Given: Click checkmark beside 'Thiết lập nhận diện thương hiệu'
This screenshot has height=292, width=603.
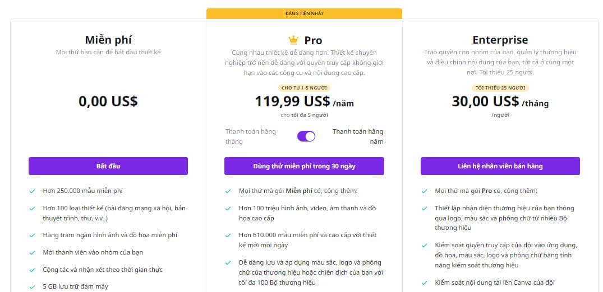Looking at the screenshot, I should (x=424, y=209).
